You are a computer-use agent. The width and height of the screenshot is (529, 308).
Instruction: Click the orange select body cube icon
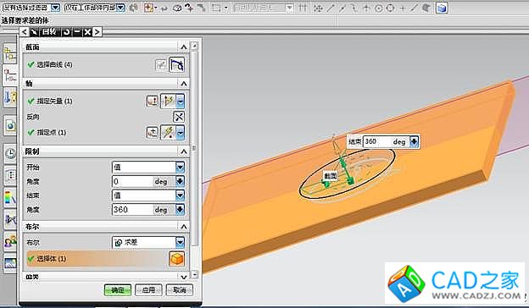pos(177,259)
